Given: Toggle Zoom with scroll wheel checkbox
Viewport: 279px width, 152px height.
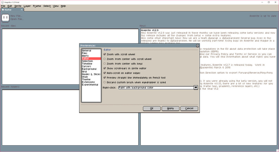Looking at the screenshot, I should tap(105, 54).
